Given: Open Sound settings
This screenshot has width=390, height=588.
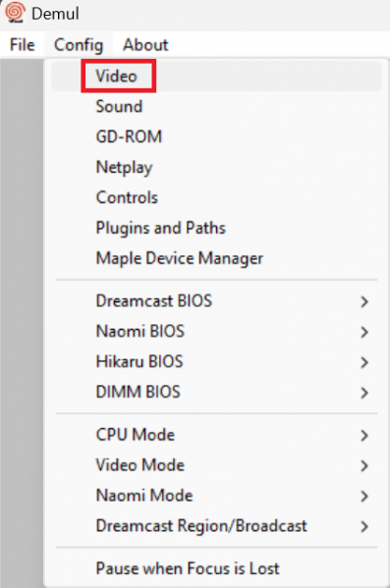Looking at the screenshot, I should [x=216, y=106].
